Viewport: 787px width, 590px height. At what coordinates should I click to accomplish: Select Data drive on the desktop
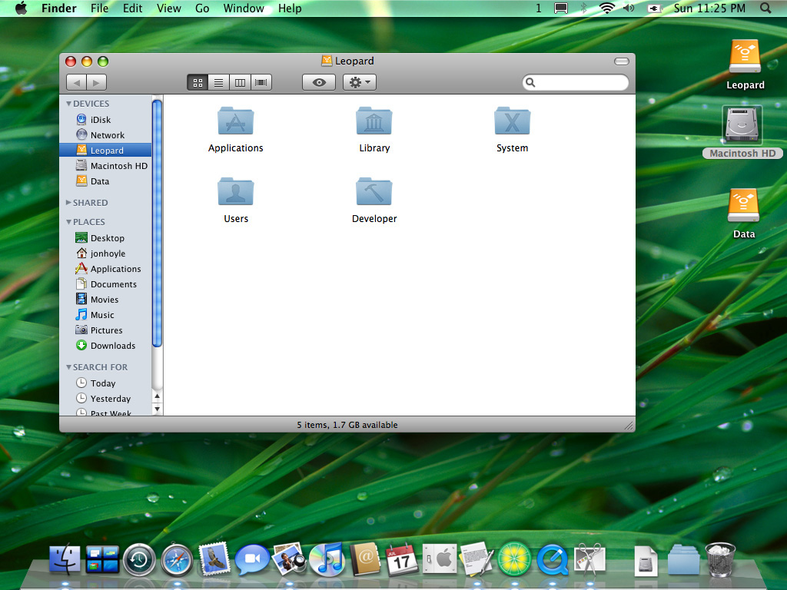743,214
